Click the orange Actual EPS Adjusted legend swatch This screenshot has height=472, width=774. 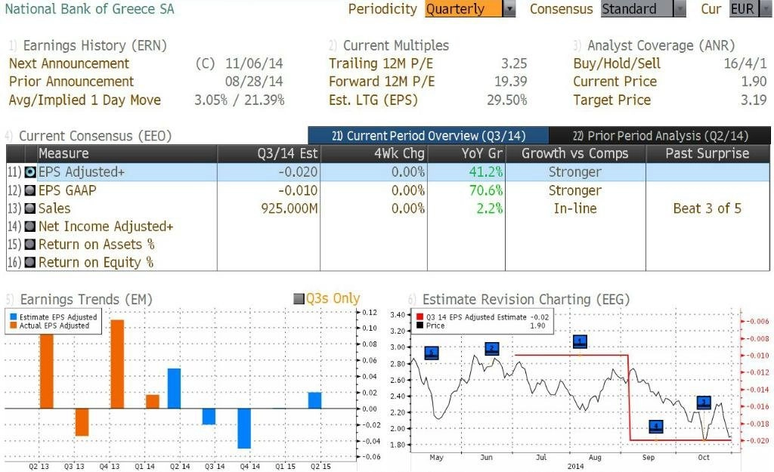(14, 325)
